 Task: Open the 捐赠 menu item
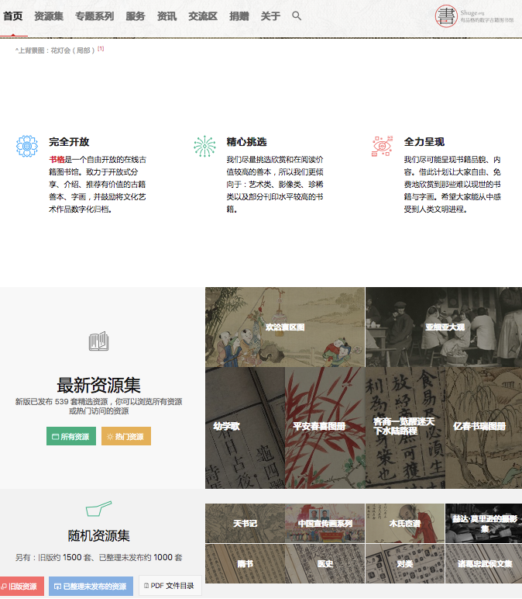(x=239, y=16)
